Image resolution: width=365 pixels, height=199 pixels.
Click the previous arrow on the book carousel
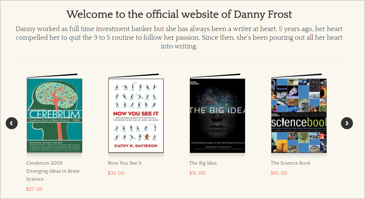point(12,123)
